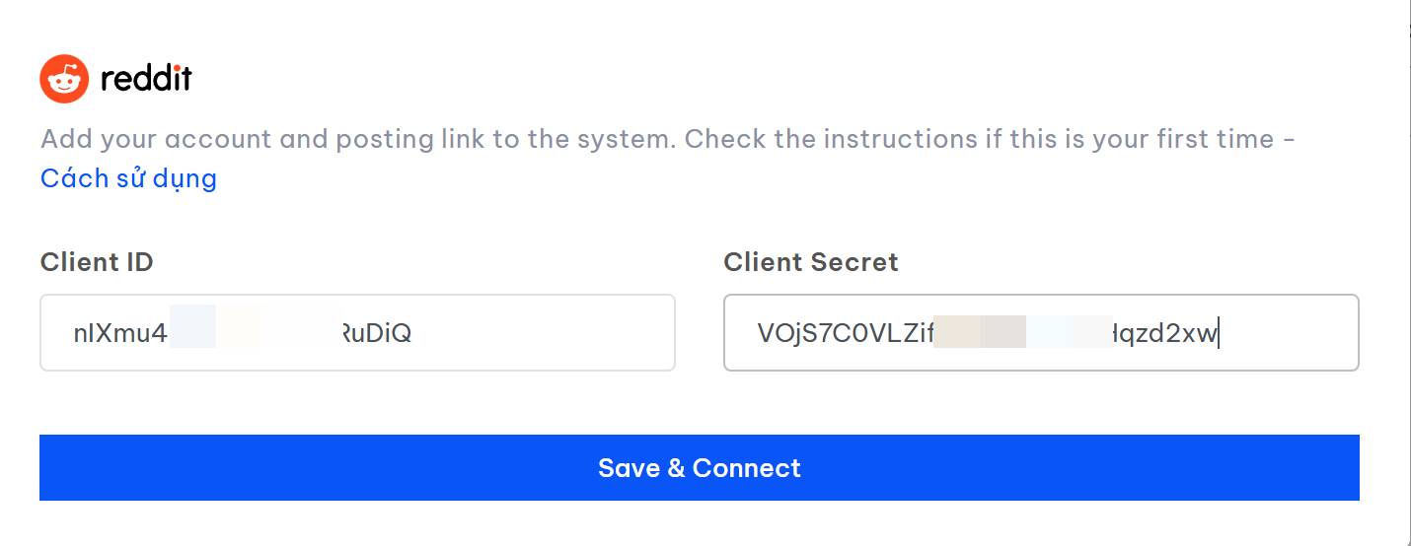This screenshot has height=546, width=1411.
Task: Click empty space after the Client ID value
Action: click(x=543, y=333)
